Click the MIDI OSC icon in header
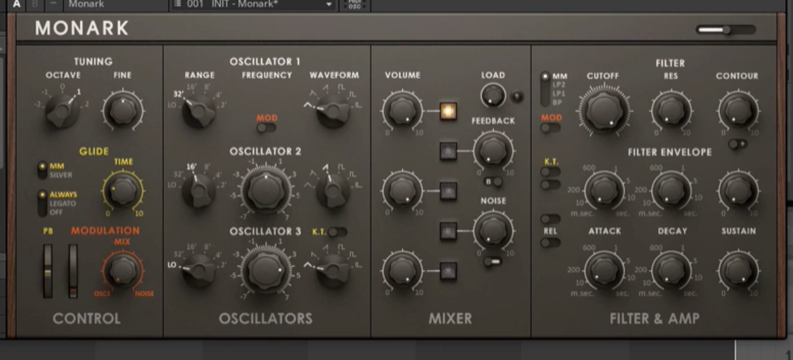The image size is (793, 360). coord(354,4)
